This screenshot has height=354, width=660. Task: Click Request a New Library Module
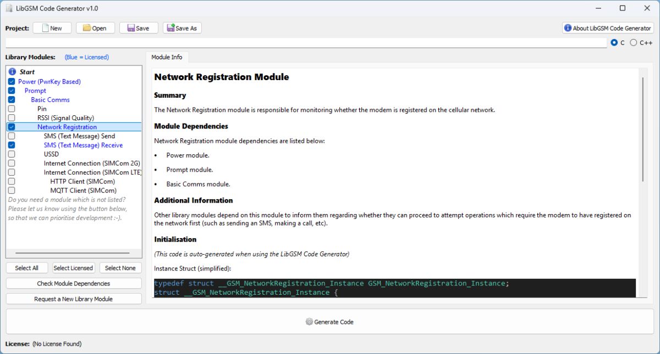[x=74, y=299]
